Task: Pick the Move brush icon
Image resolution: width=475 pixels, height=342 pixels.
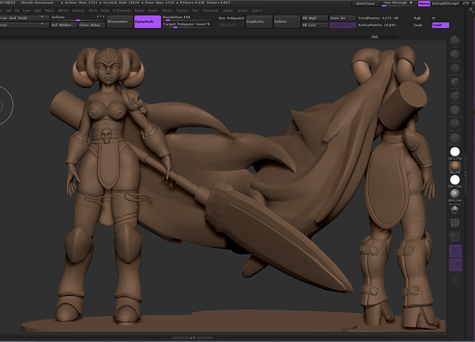Action: pyautogui.click(x=455, y=97)
